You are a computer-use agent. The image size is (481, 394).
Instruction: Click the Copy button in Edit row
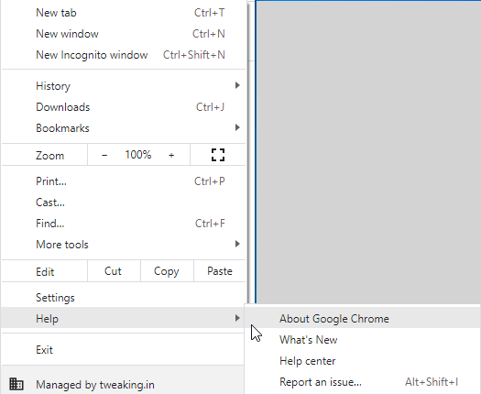point(167,271)
